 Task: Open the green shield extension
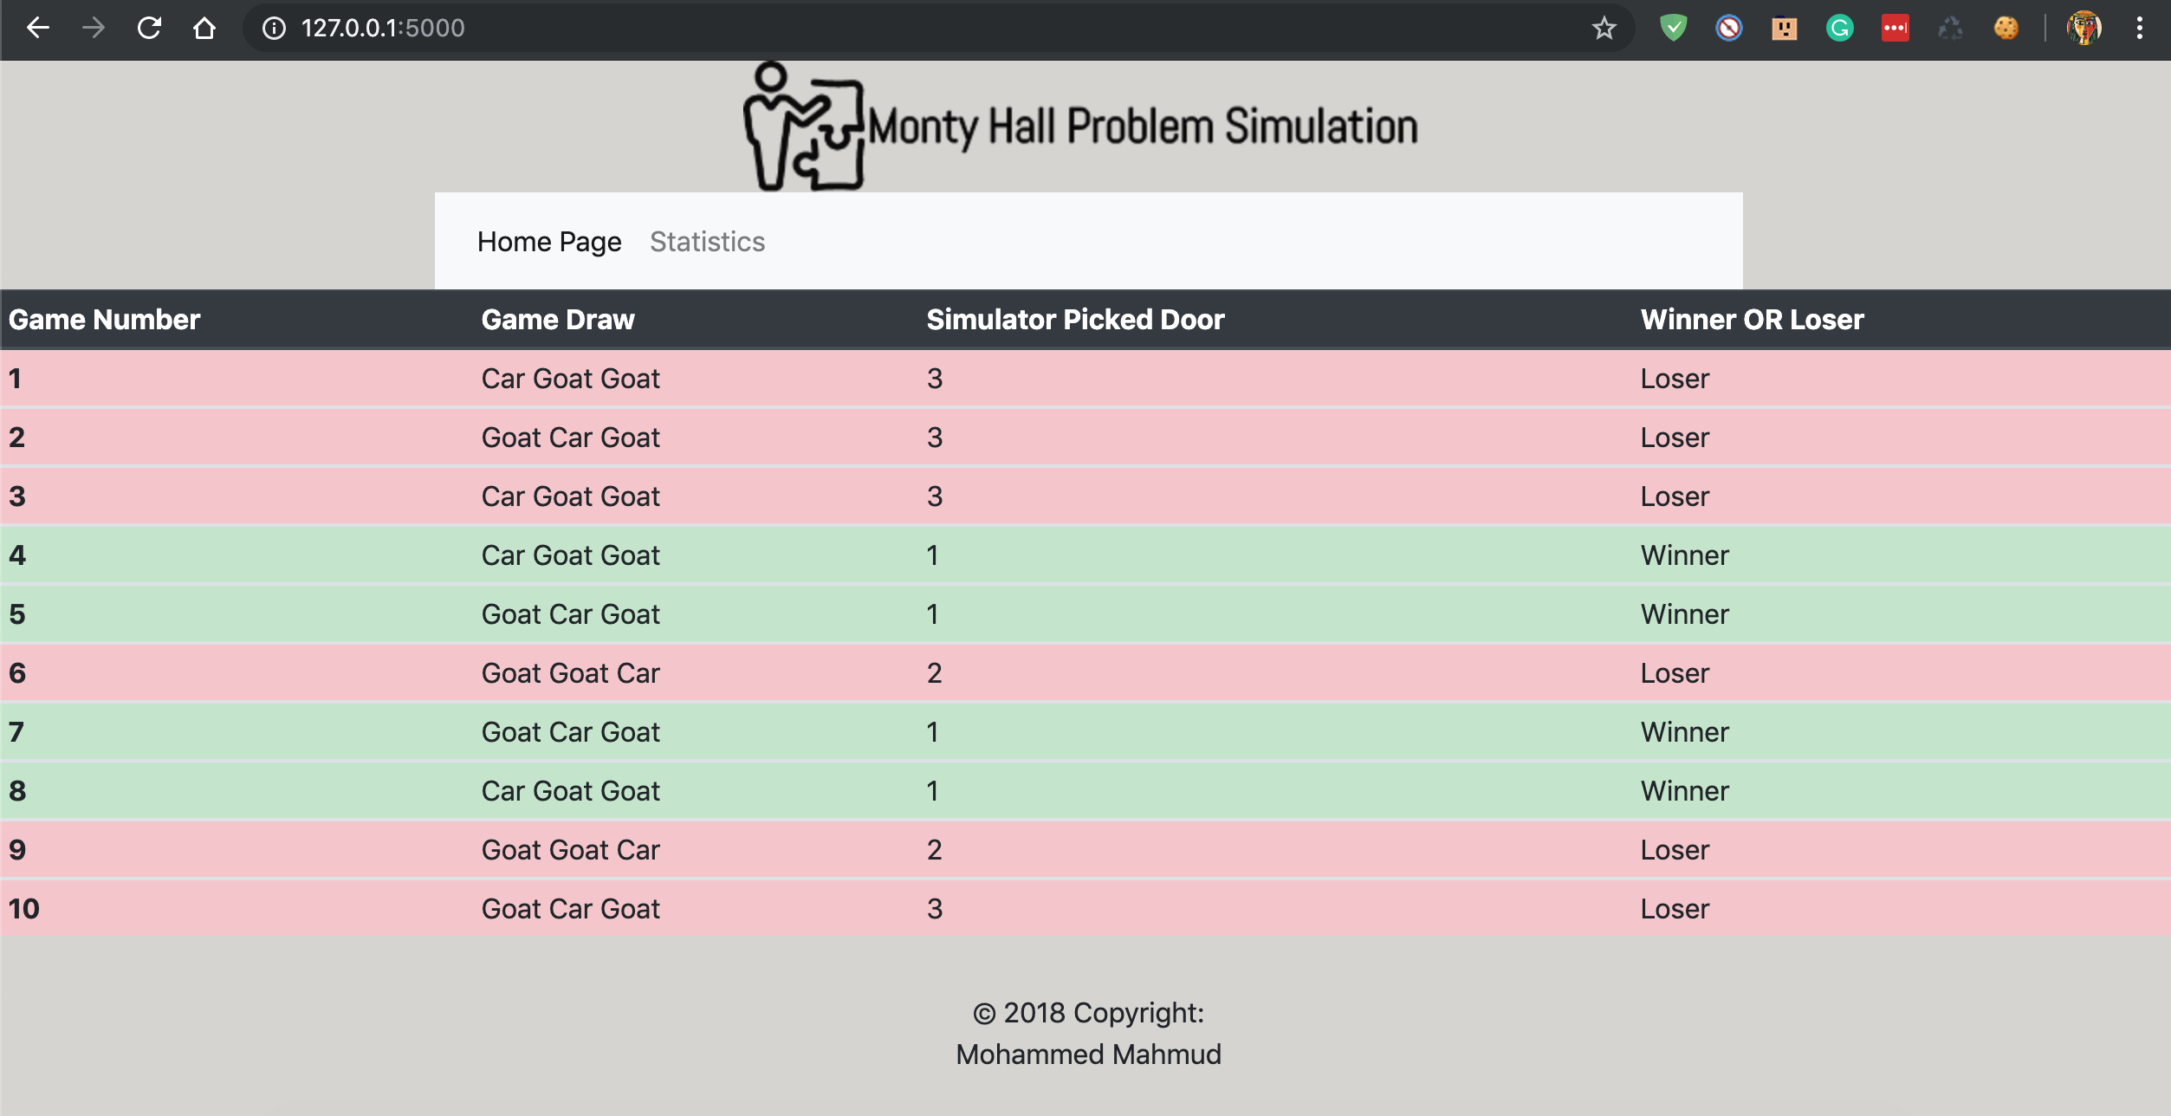(1673, 29)
